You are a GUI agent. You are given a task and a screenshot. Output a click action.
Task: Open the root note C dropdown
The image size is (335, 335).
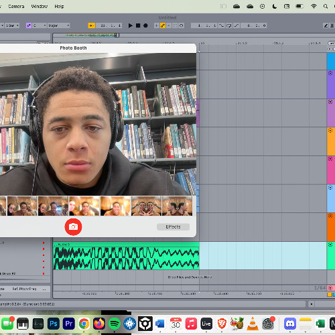(x=40, y=25)
